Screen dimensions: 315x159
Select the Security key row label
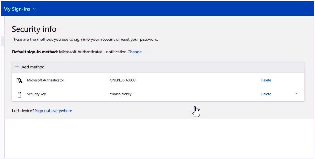pyautogui.click(x=36, y=94)
